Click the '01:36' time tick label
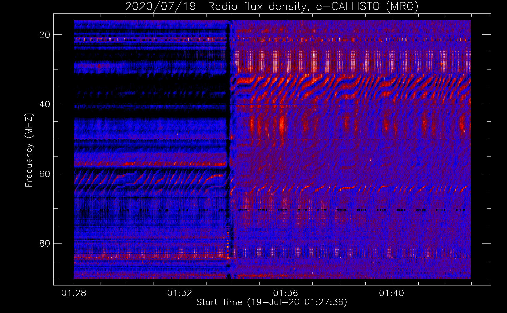Screen dimensions: 507x313 286,293
